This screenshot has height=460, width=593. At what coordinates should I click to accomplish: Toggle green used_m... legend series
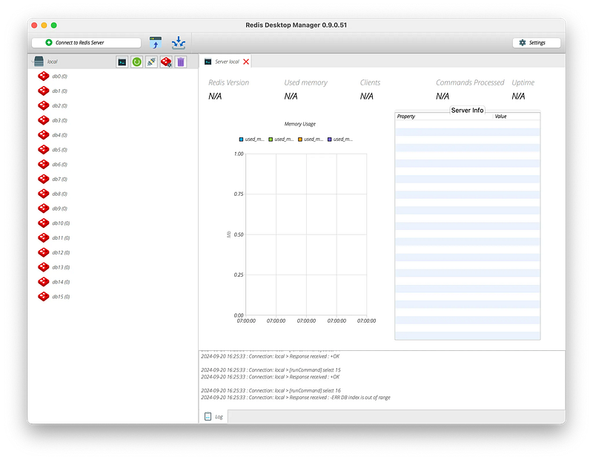pyautogui.click(x=281, y=139)
